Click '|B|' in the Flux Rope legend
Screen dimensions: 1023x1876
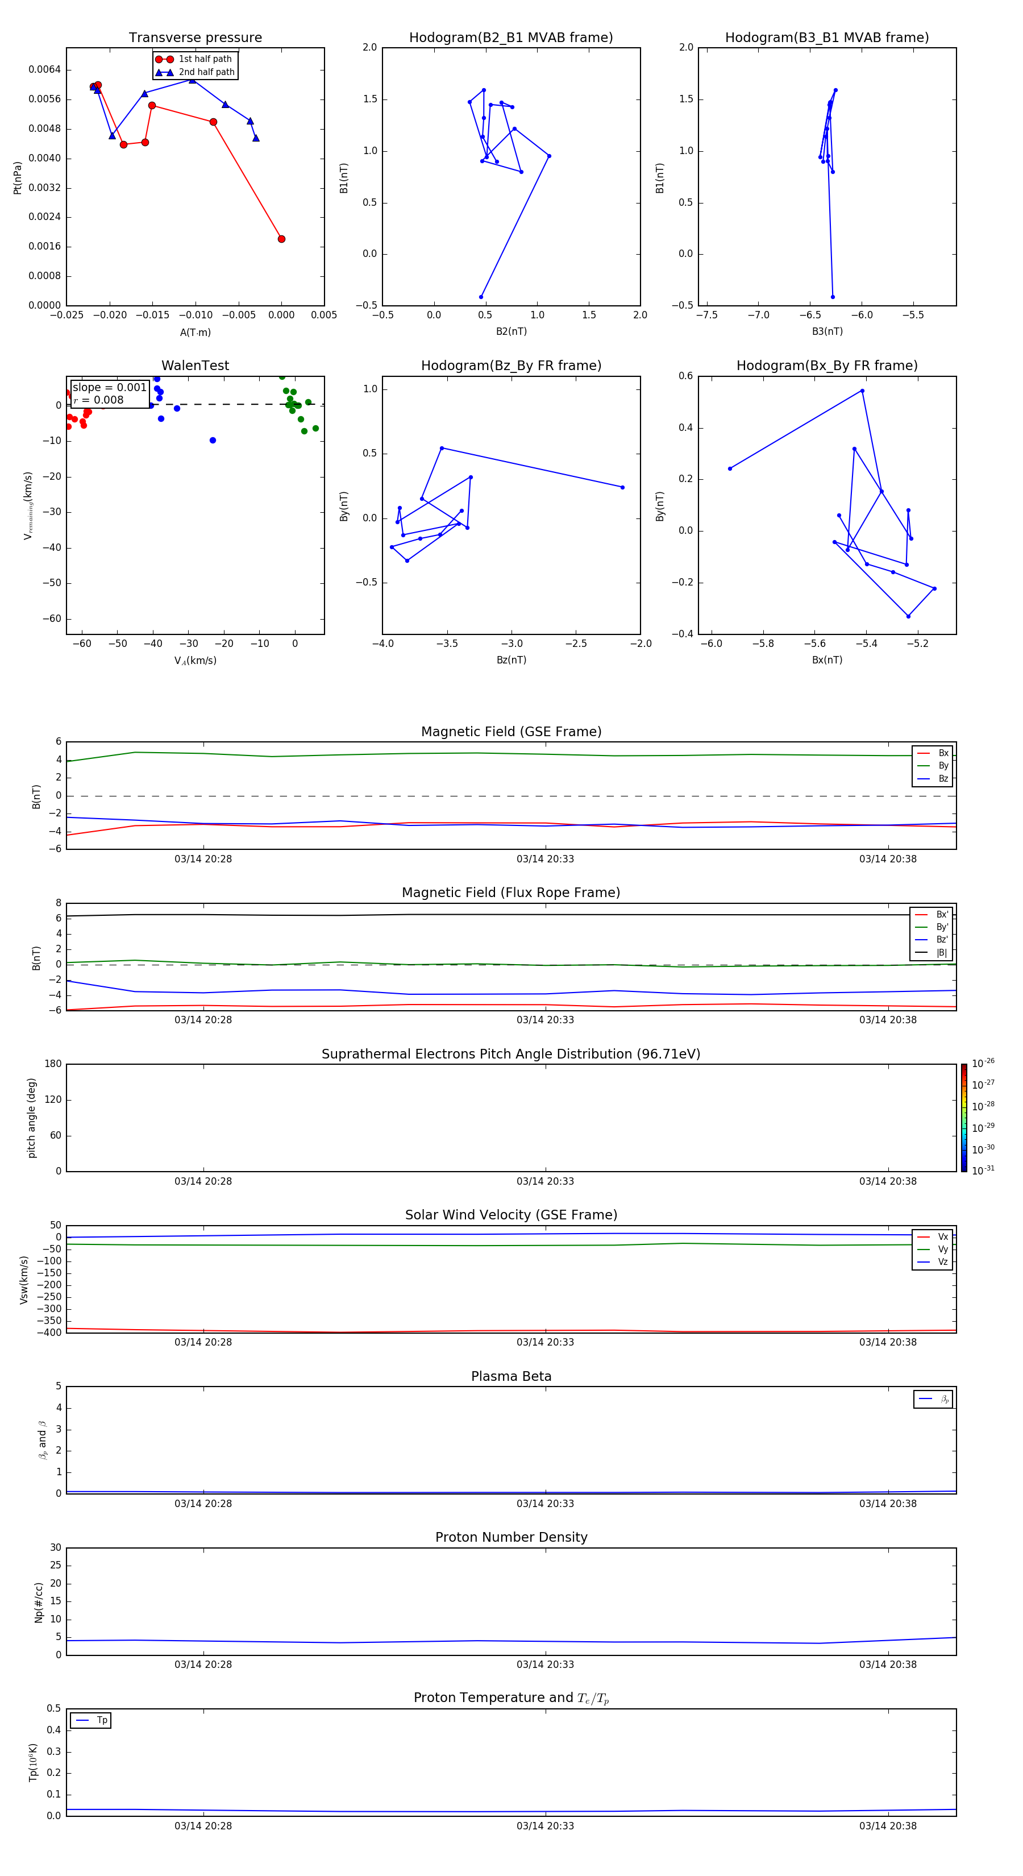point(942,953)
